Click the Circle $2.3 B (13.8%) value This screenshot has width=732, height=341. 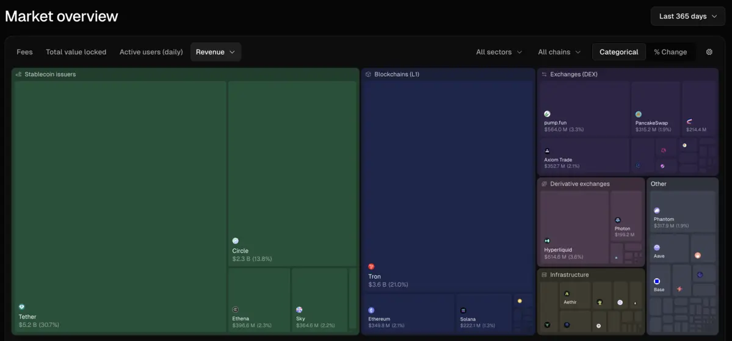252,259
